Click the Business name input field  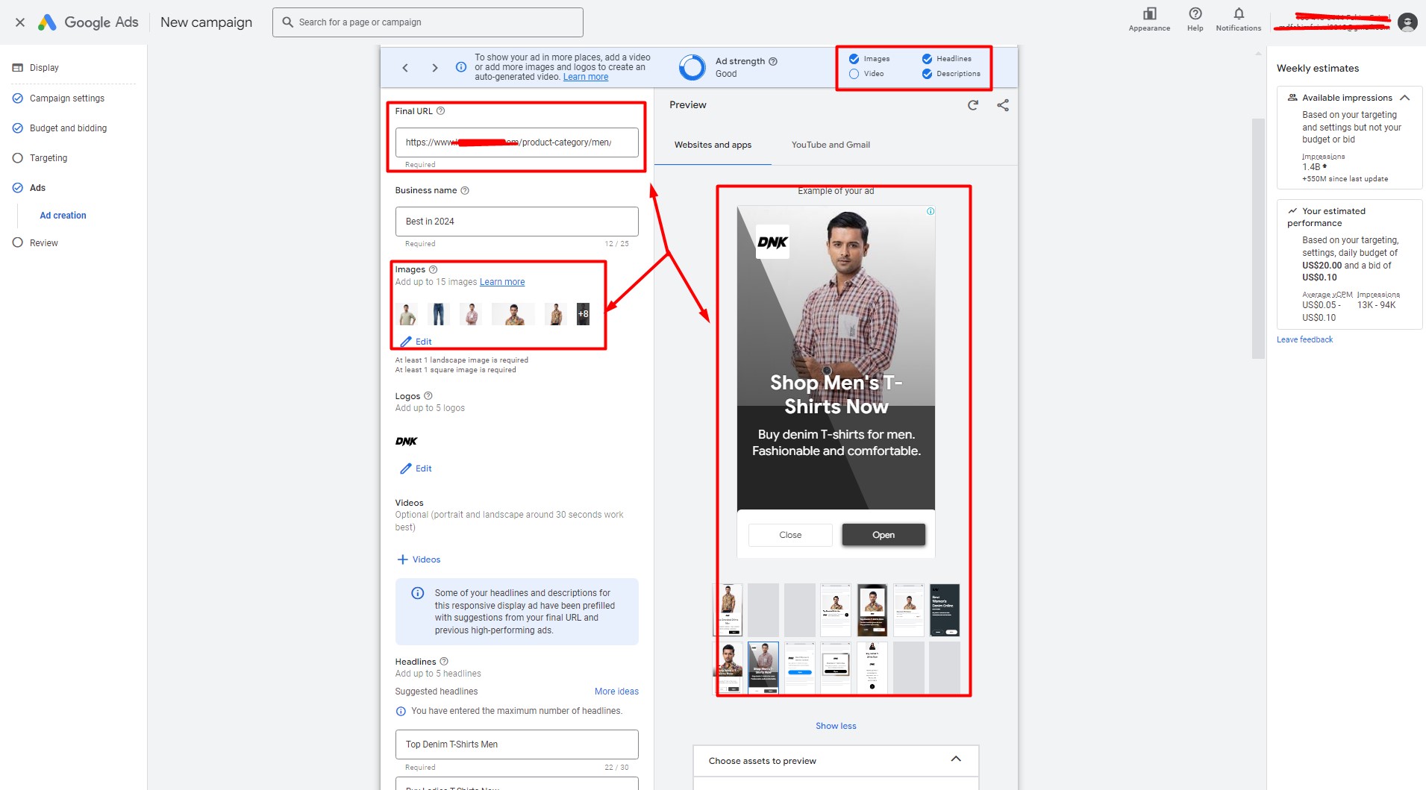point(516,222)
